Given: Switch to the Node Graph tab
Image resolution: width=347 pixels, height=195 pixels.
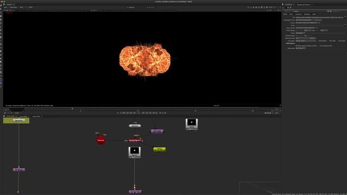Looking at the screenshot, I should point(10,116).
